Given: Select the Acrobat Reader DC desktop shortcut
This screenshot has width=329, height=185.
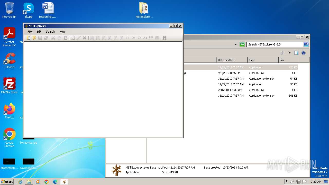Looking at the screenshot, I should (9, 37).
